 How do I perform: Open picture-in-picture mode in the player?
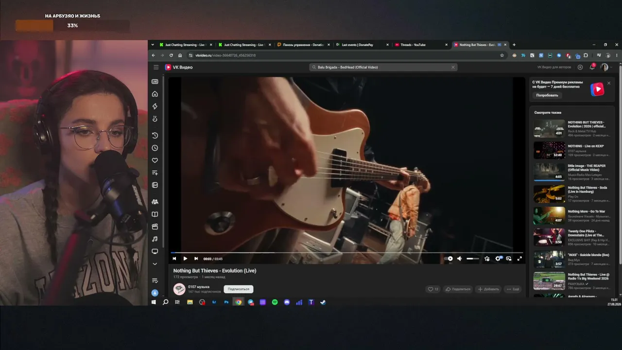tap(509, 259)
